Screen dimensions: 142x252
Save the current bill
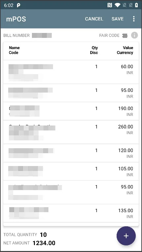point(118,19)
